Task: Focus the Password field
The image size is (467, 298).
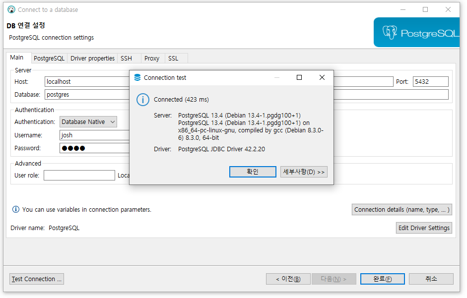Action: [94, 148]
